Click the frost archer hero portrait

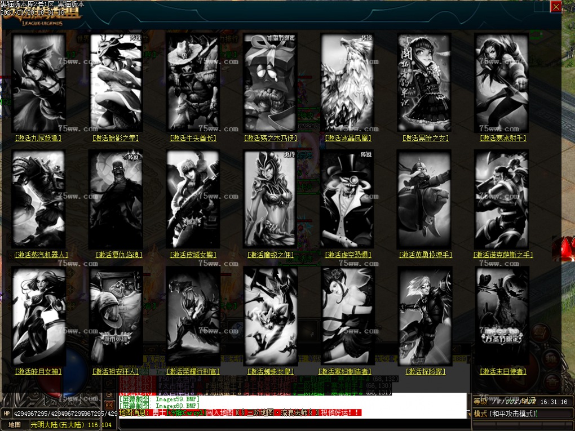point(502,83)
